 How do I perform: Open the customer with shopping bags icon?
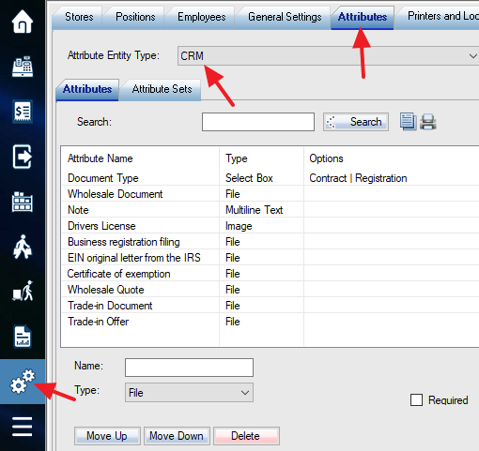(x=23, y=247)
